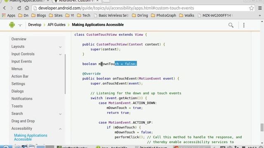The height and width of the screenshot is (148, 264).
Task: Open the Y! bookmark folder
Action: point(70,16)
